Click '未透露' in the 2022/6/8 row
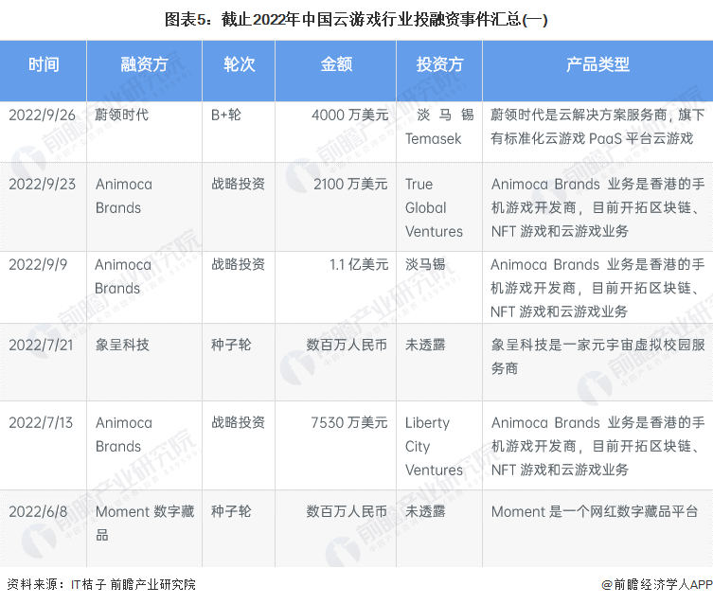The width and height of the screenshot is (713, 604). click(425, 512)
